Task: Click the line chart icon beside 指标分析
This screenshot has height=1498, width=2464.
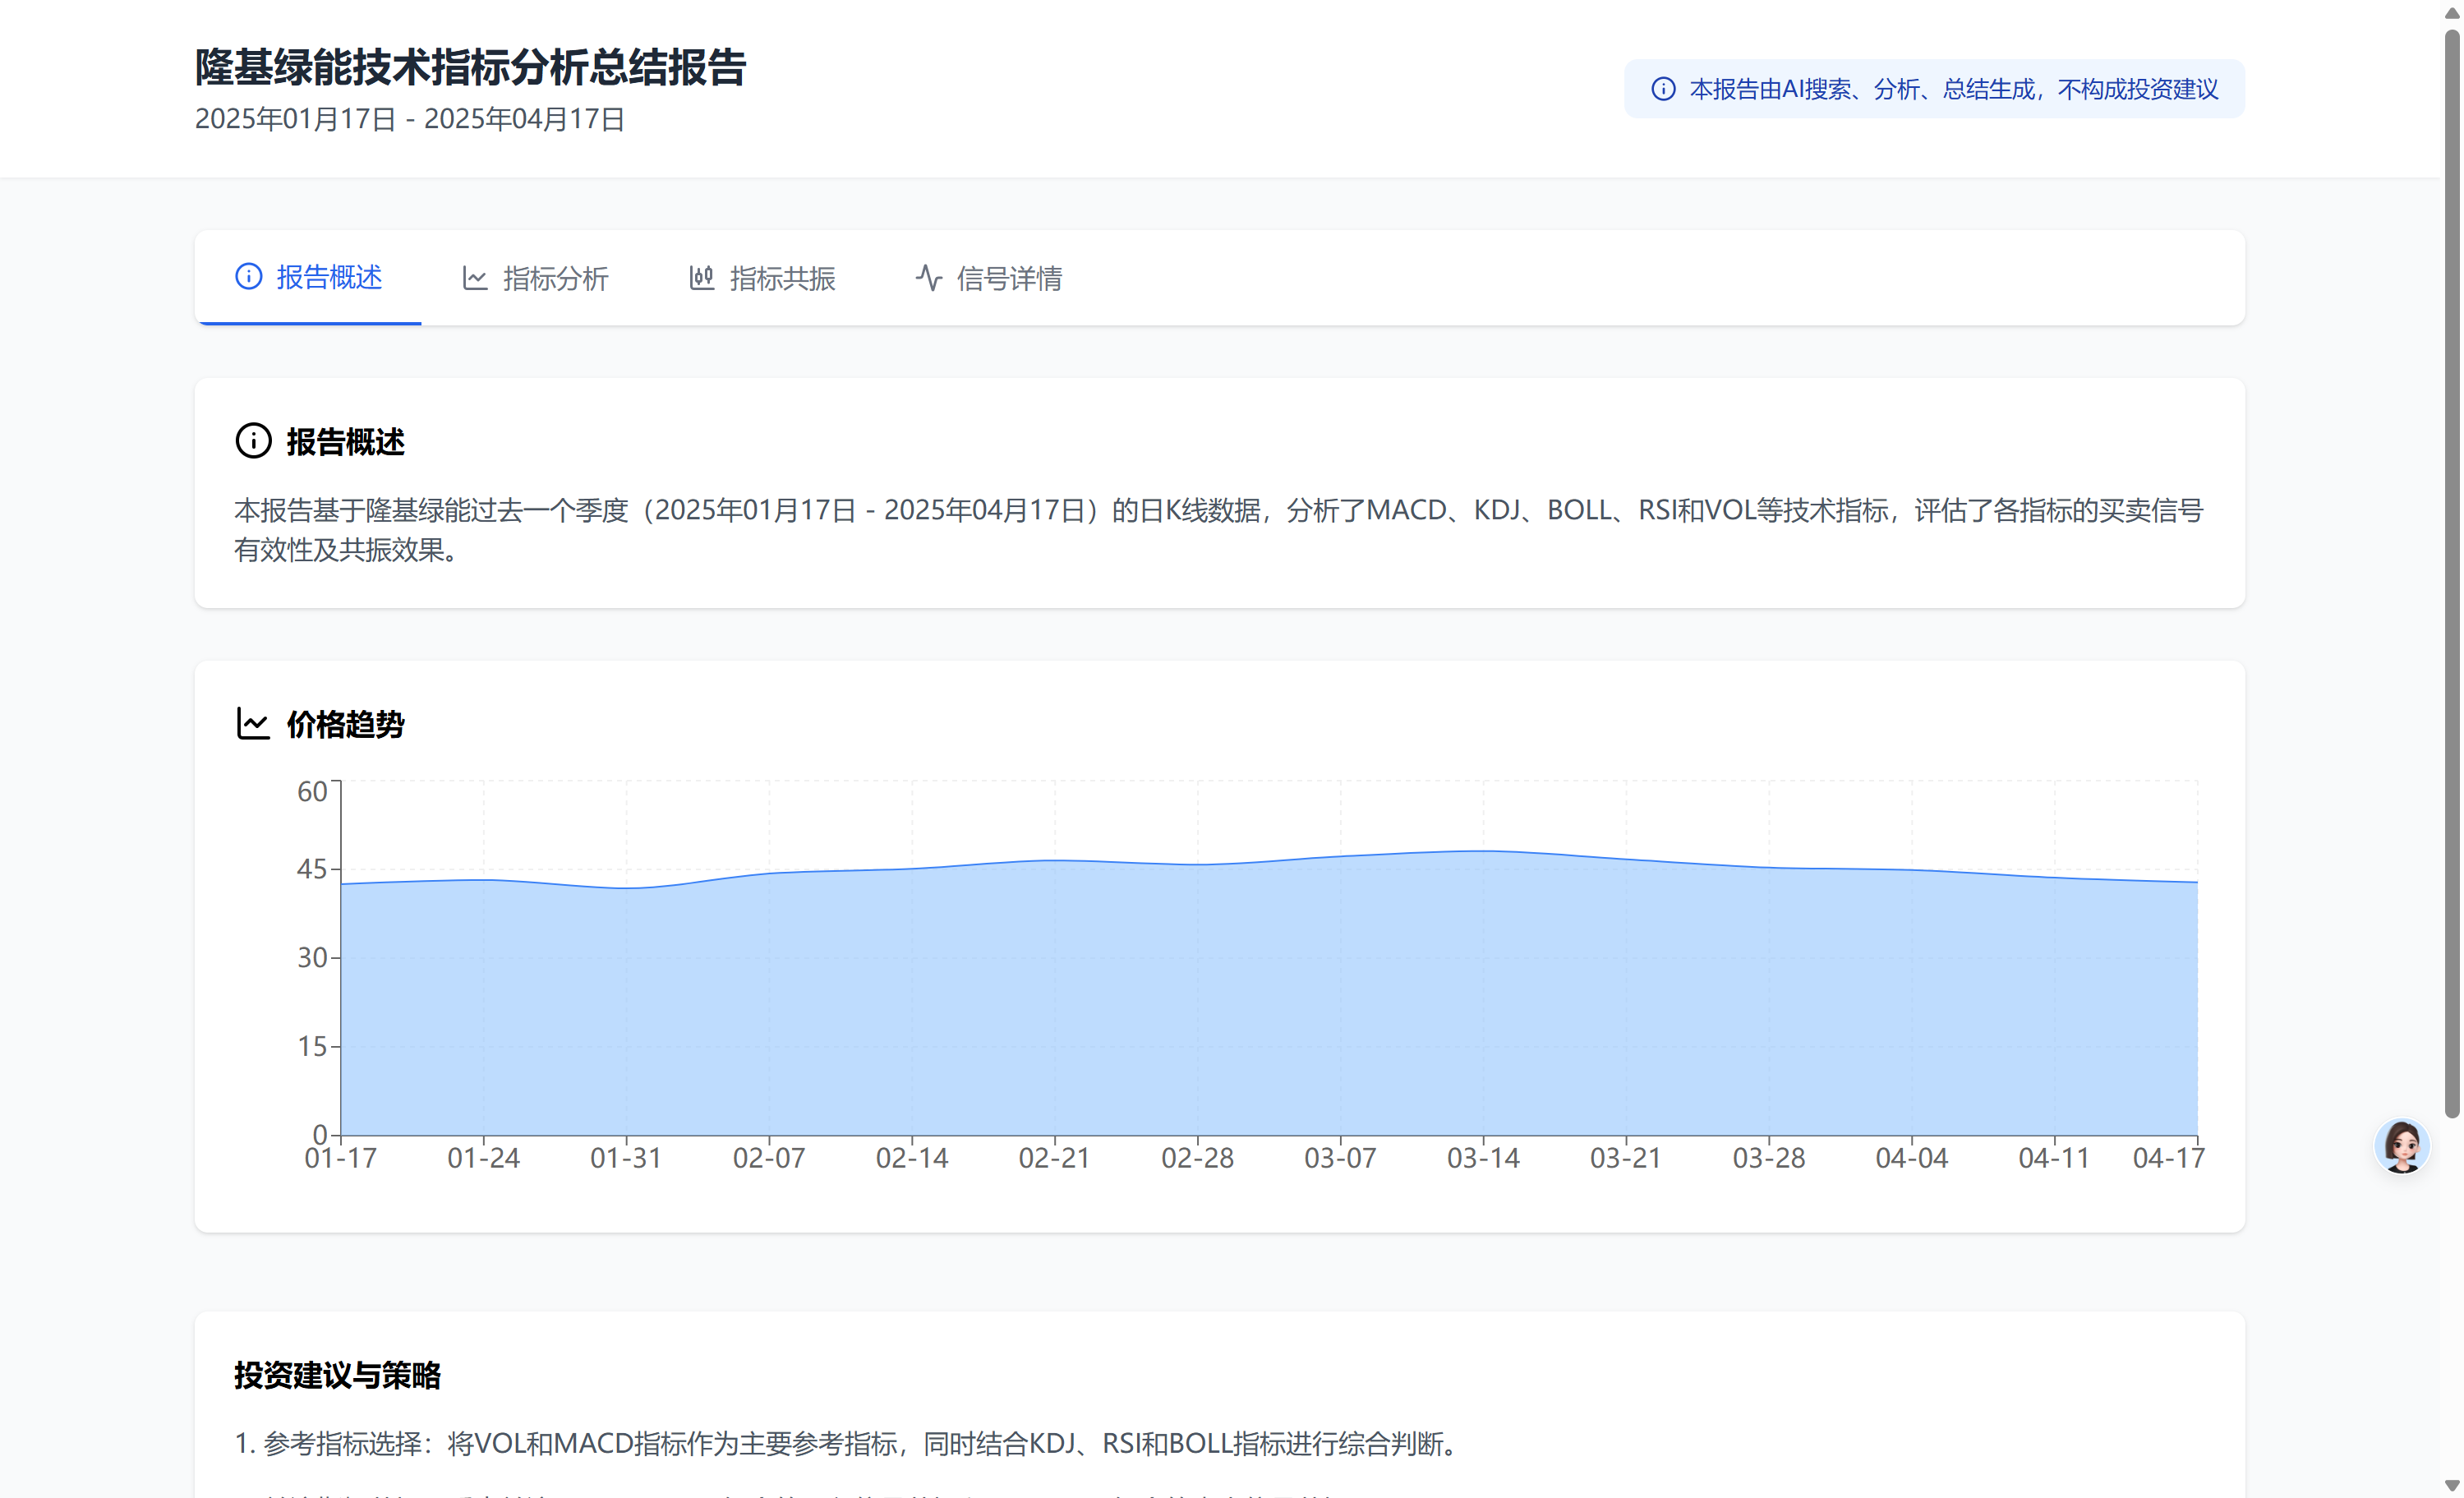Action: [475, 278]
